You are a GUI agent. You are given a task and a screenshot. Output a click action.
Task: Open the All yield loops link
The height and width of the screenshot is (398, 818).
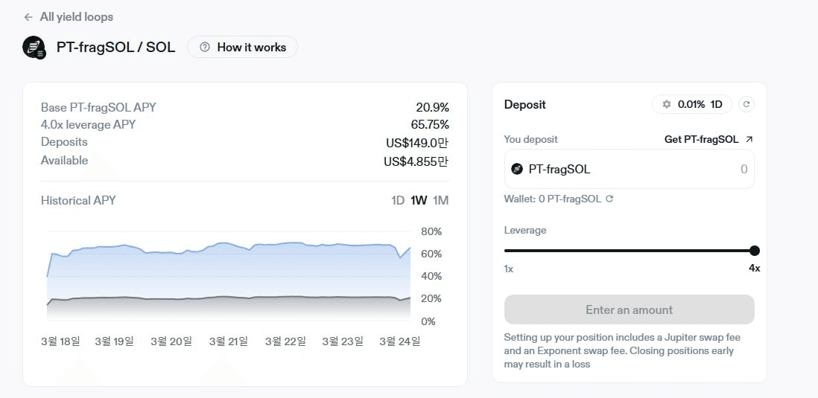pos(76,17)
